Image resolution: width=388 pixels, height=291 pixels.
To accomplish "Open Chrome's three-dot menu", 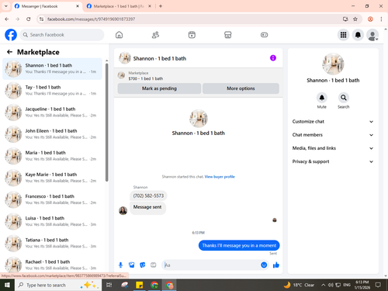I will 381,19.
